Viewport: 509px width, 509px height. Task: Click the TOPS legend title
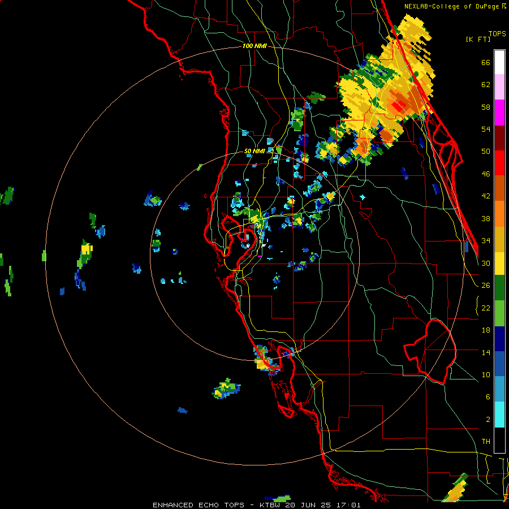[497, 34]
